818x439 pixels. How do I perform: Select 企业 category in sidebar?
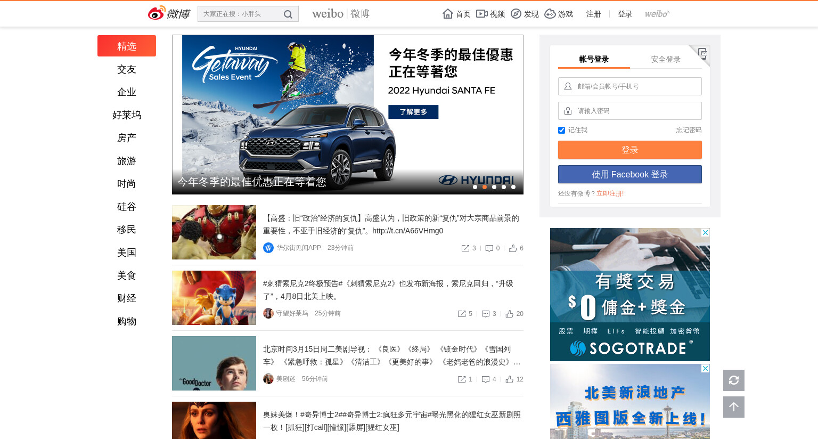127,92
